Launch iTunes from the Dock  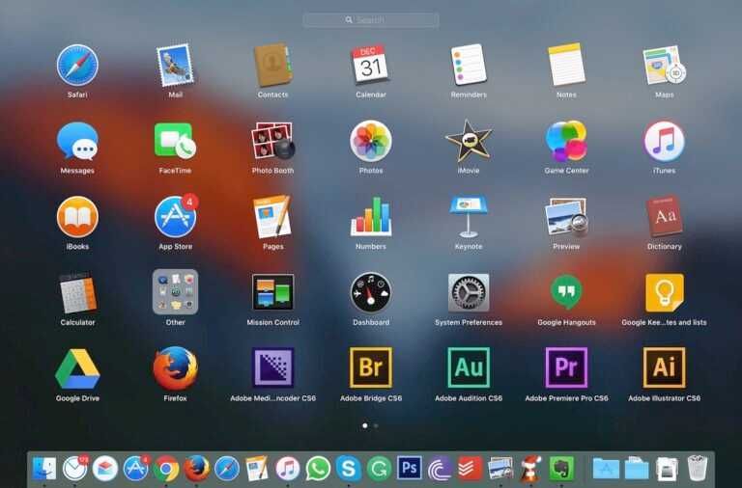click(287, 469)
